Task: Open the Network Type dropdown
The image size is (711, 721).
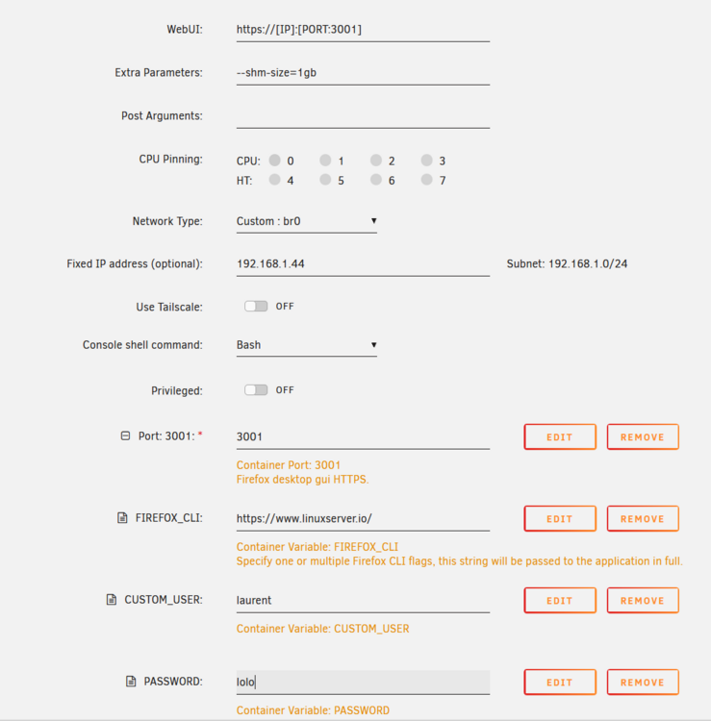Action: (307, 221)
